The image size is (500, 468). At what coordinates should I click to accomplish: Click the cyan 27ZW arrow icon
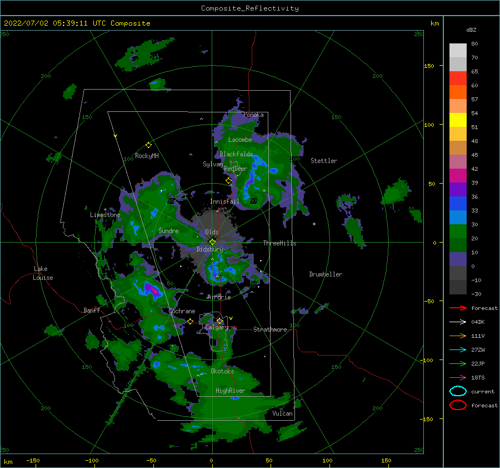(458, 350)
